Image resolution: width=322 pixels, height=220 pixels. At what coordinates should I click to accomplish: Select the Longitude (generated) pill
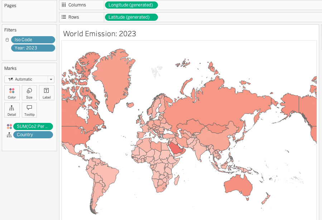pyautogui.click(x=131, y=5)
